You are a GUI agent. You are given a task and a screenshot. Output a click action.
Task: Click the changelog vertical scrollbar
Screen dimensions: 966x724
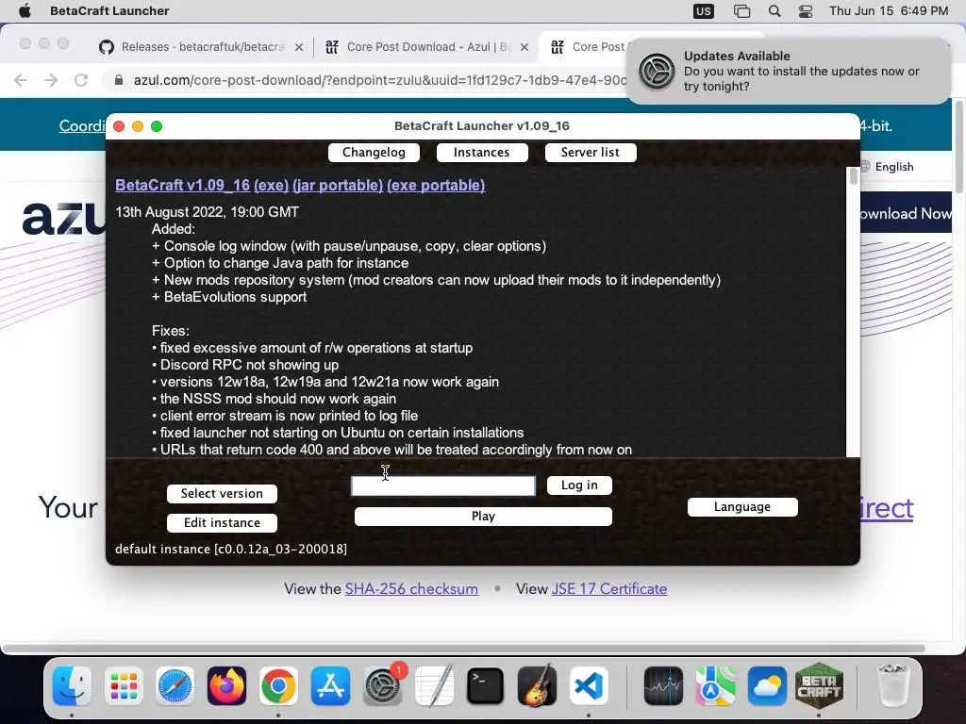click(853, 311)
